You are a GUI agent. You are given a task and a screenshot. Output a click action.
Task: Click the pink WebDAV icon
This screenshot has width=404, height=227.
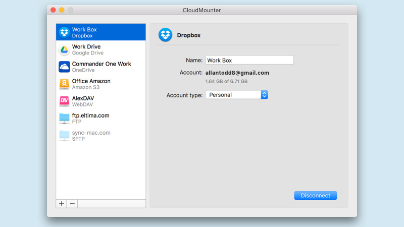(64, 101)
